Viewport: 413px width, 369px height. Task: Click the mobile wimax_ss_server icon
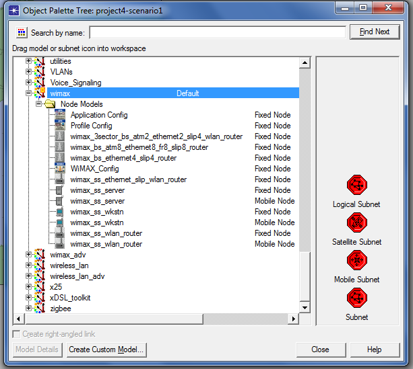pos(60,201)
